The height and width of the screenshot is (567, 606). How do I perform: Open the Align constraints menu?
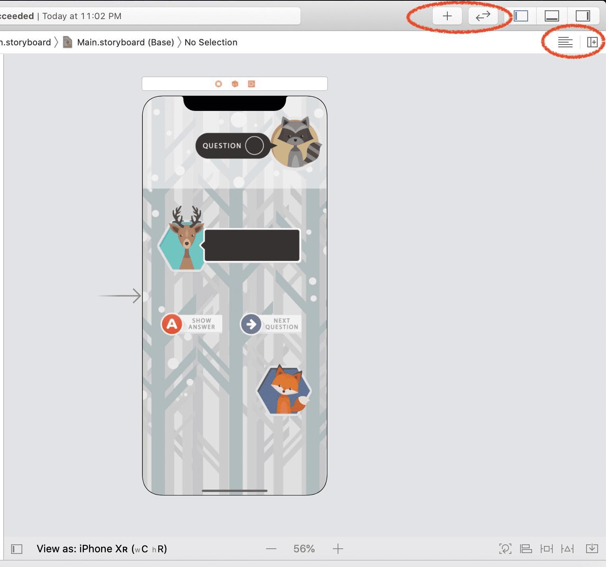pos(526,549)
